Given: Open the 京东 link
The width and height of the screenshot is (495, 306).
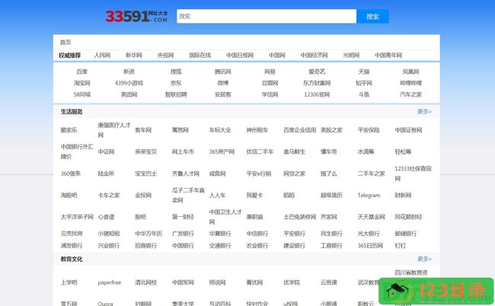Looking at the screenshot, I should tap(176, 83).
